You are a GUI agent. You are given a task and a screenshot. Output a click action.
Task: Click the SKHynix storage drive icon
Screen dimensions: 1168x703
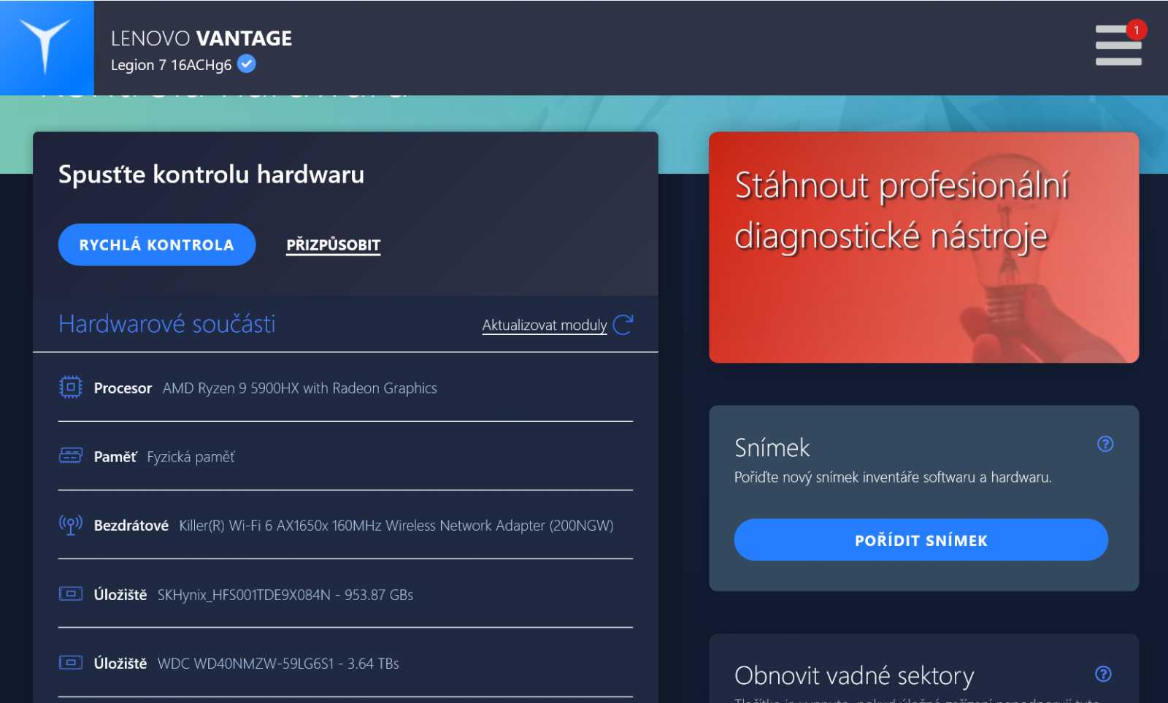(x=71, y=594)
